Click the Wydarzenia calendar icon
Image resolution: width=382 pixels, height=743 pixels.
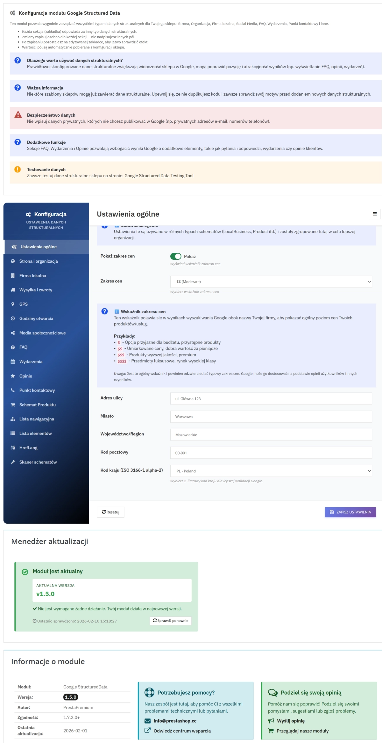pyautogui.click(x=13, y=361)
